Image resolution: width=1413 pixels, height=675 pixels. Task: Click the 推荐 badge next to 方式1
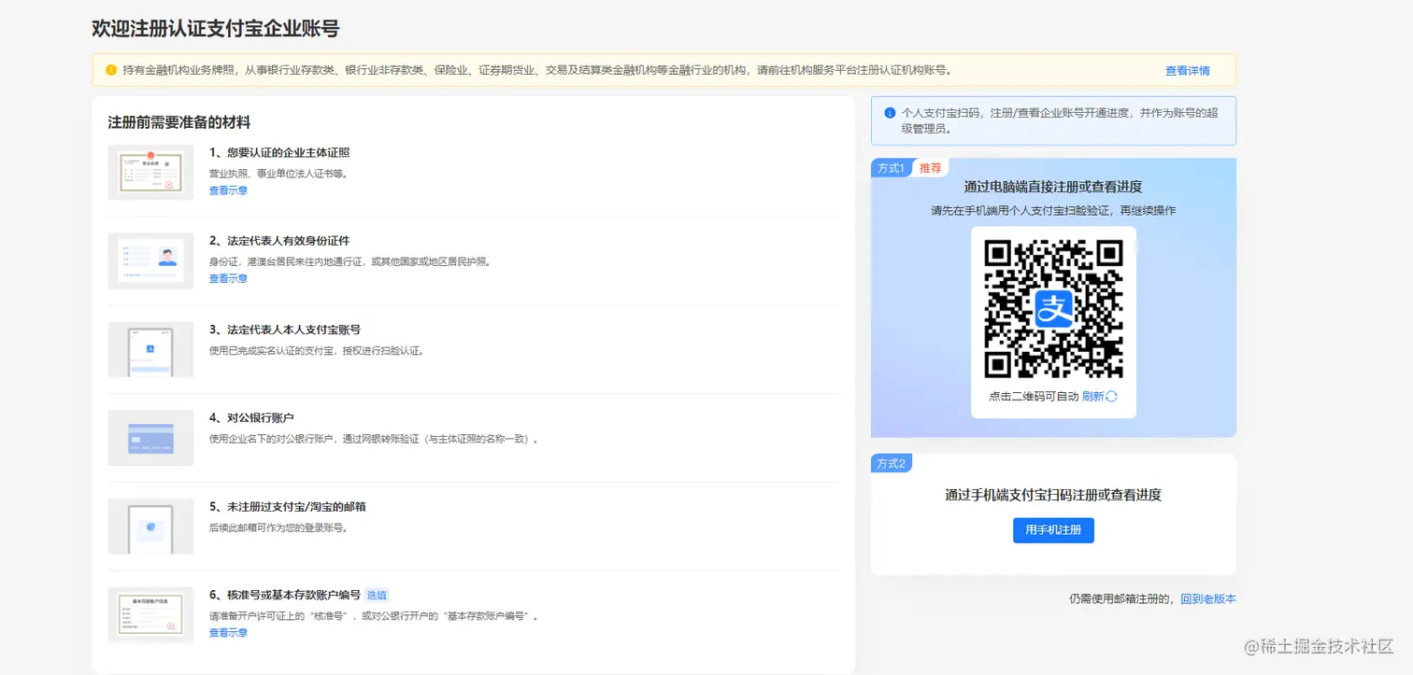pos(930,168)
